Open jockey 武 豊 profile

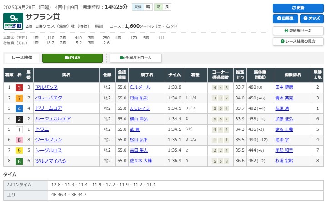(x=135, y=129)
